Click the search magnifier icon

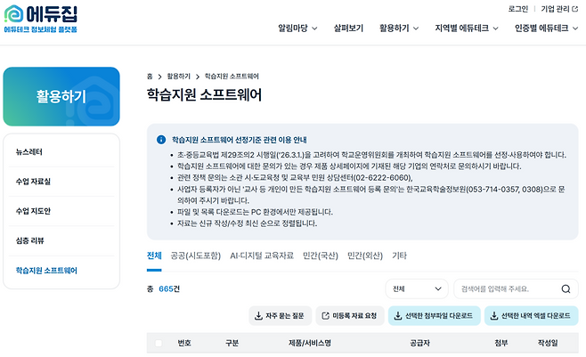(566, 288)
